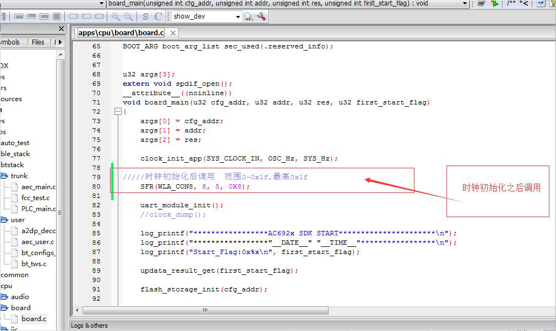The width and height of the screenshot is (556, 331).
Task: Select the trunk folder in project tree
Action: coord(19,176)
